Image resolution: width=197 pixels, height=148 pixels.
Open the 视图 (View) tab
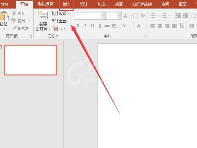182,4
